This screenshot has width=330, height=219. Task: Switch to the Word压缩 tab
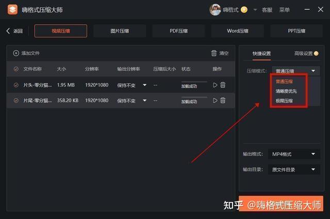(238, 31)
